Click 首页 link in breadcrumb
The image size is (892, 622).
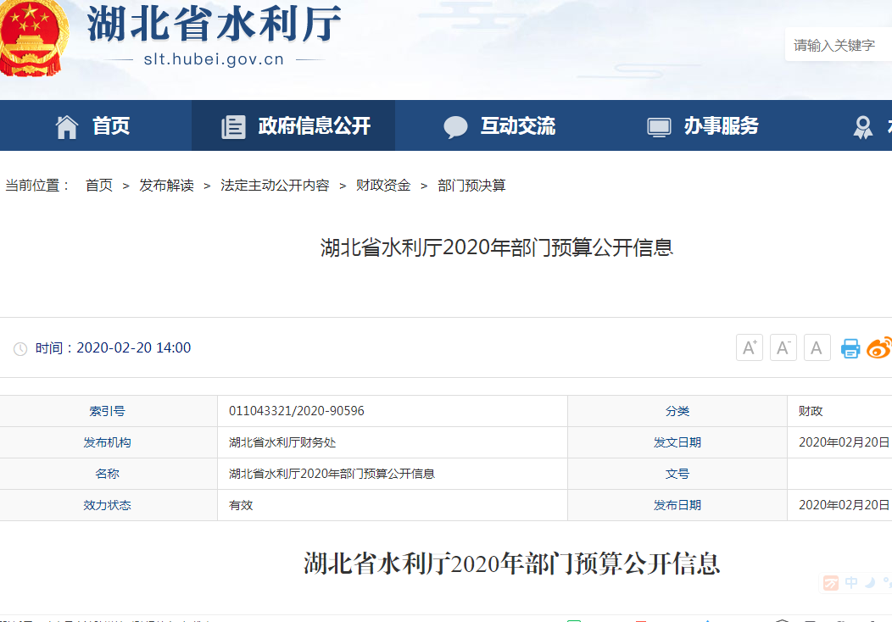[99, 186]
